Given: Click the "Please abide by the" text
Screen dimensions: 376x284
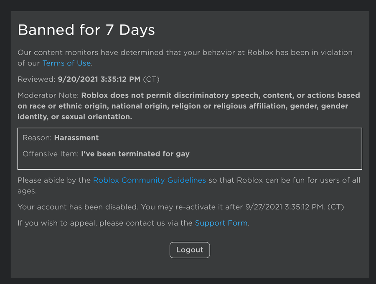Looking at the screenshot, I should [54, 180].
